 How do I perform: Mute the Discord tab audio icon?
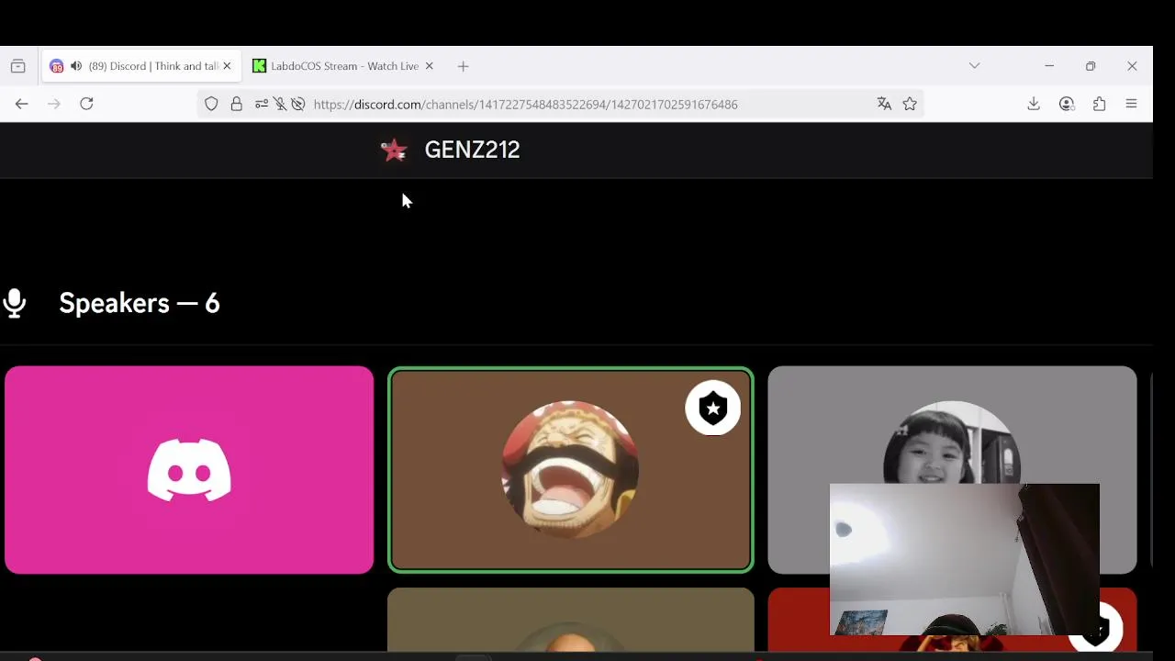click(x=76, y=66)
